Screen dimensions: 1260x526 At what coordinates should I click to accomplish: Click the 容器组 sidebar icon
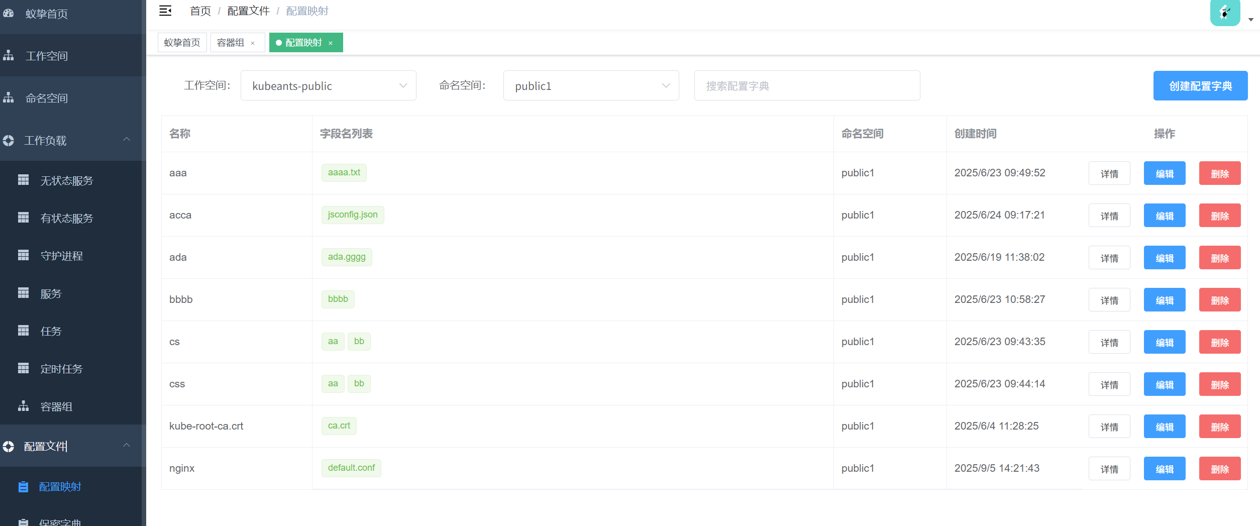coord(24,406)
